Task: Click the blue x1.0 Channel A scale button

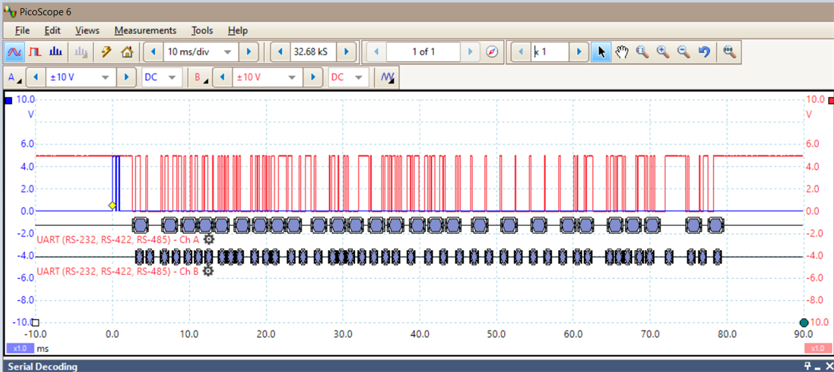Action: [20, 349]
